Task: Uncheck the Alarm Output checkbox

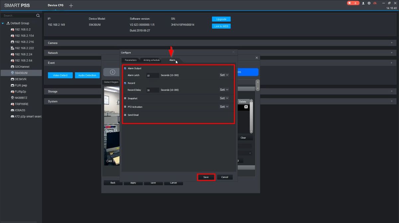Action: (x=125, y=68)
